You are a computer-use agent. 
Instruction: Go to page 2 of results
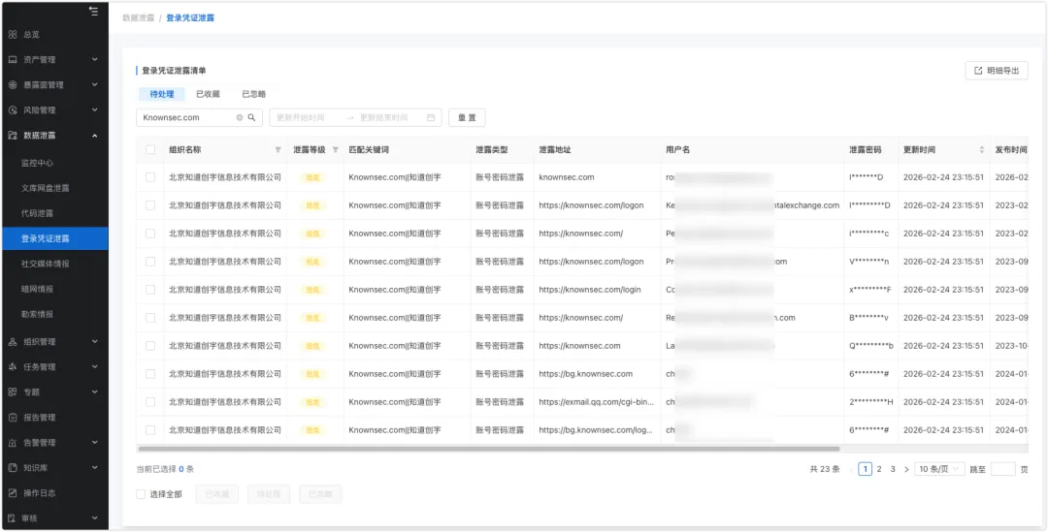click(879, 469)
